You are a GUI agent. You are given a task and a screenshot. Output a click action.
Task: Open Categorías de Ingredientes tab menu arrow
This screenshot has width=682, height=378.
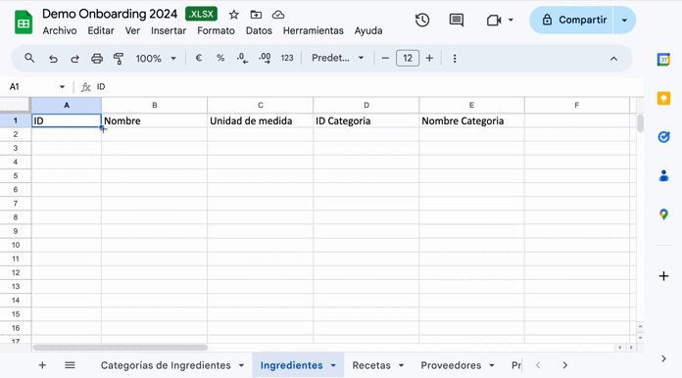(241, 366)
